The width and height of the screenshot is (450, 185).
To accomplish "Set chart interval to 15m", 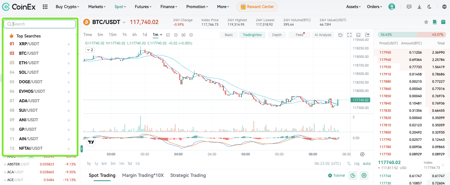I will coord(113,35).
